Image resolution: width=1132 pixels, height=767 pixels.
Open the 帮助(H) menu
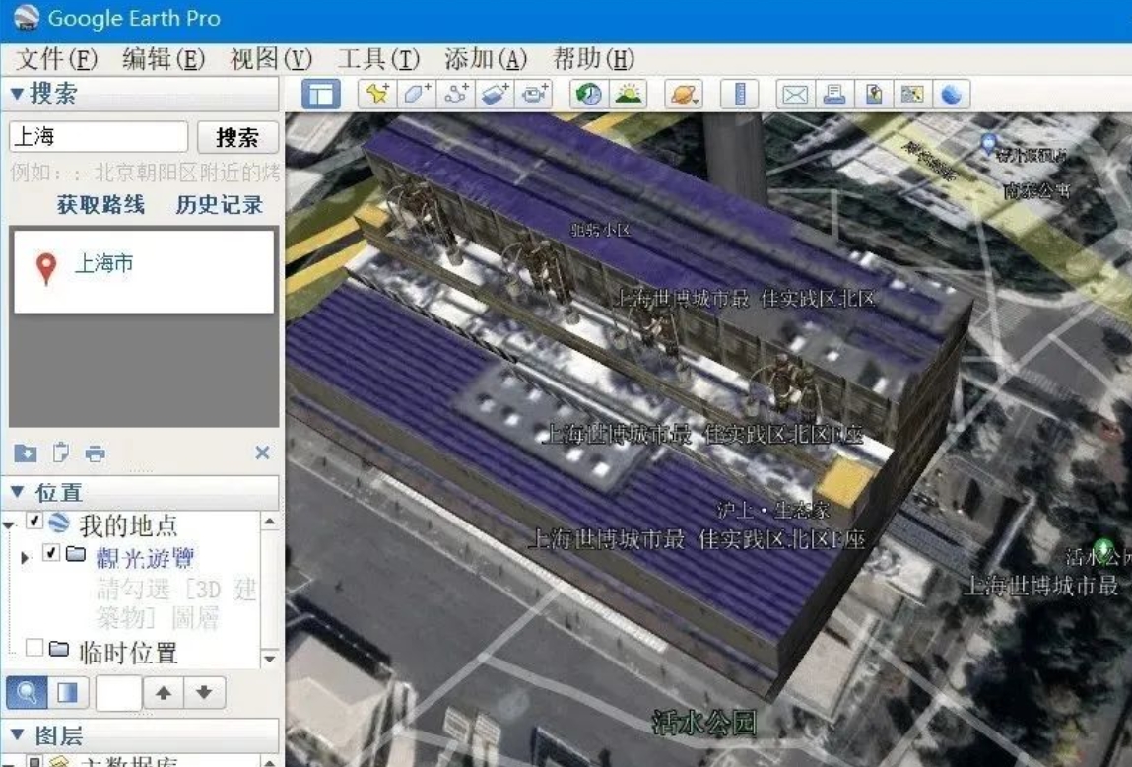(593, 59)
